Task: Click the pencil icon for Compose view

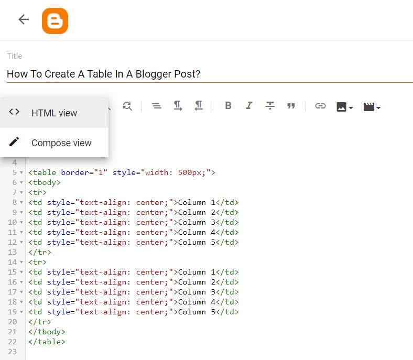Action: point(14,141)
